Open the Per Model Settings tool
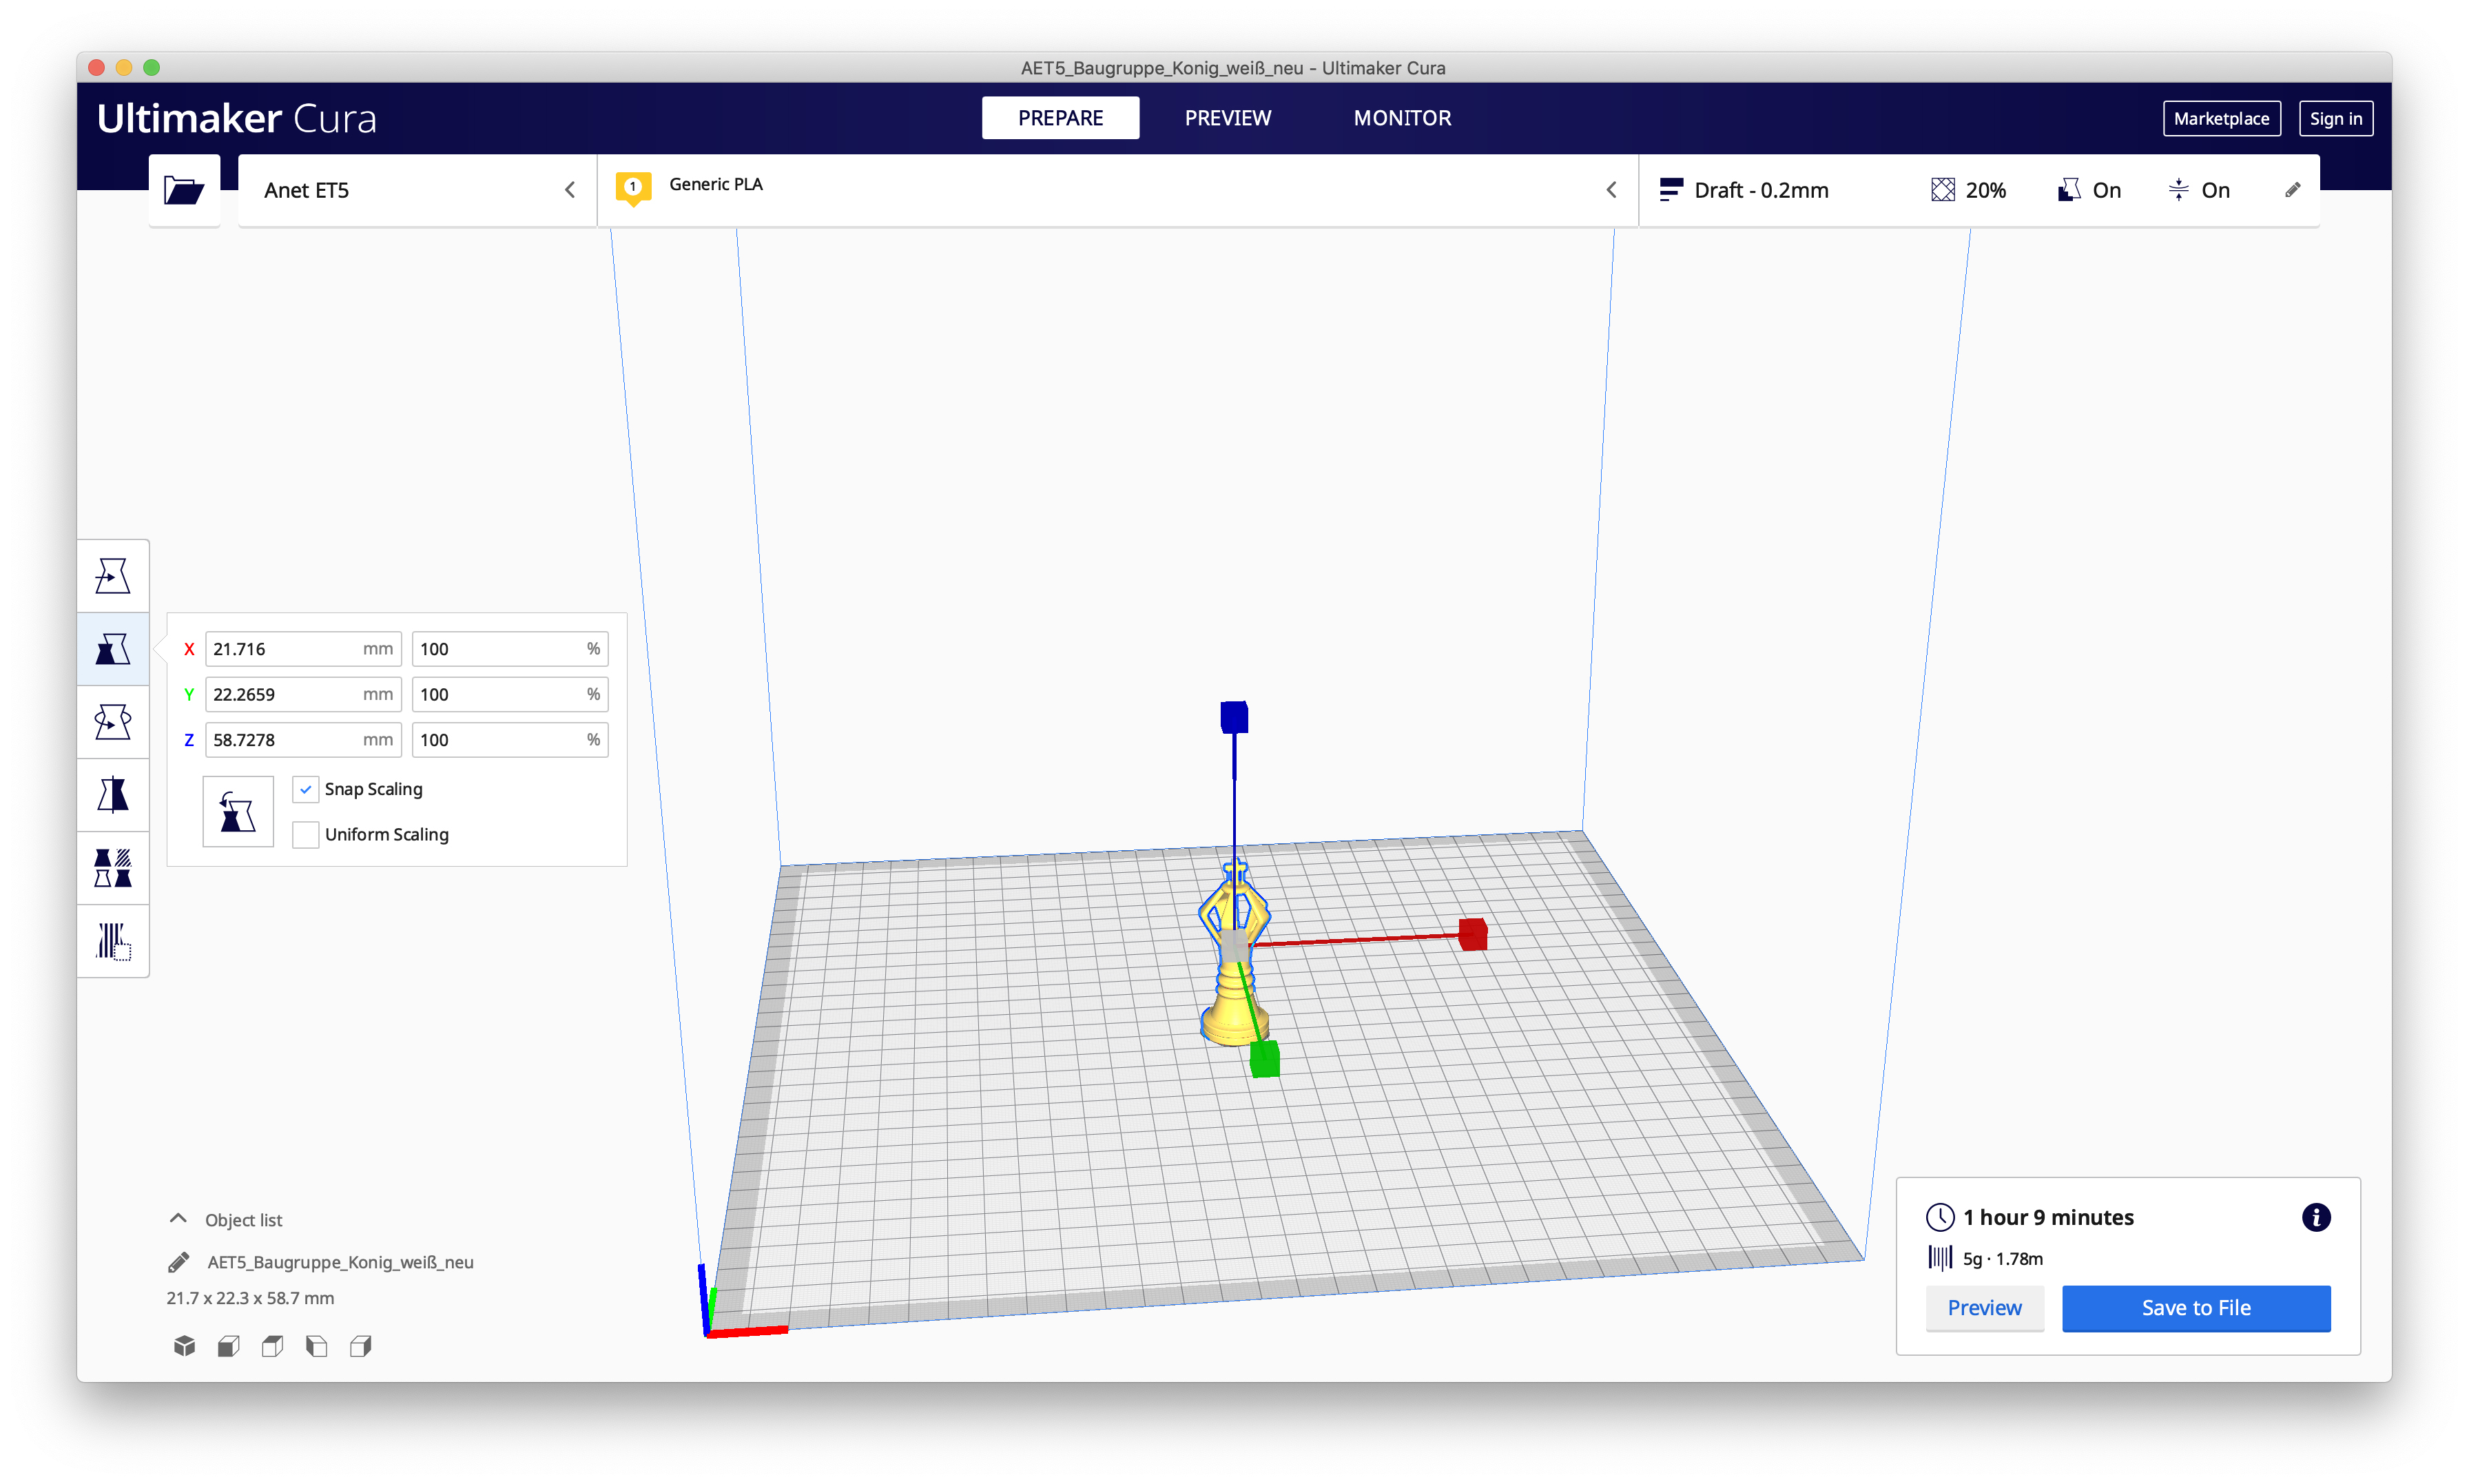The image size is (2469, 1484). click(x=113, y=868)
